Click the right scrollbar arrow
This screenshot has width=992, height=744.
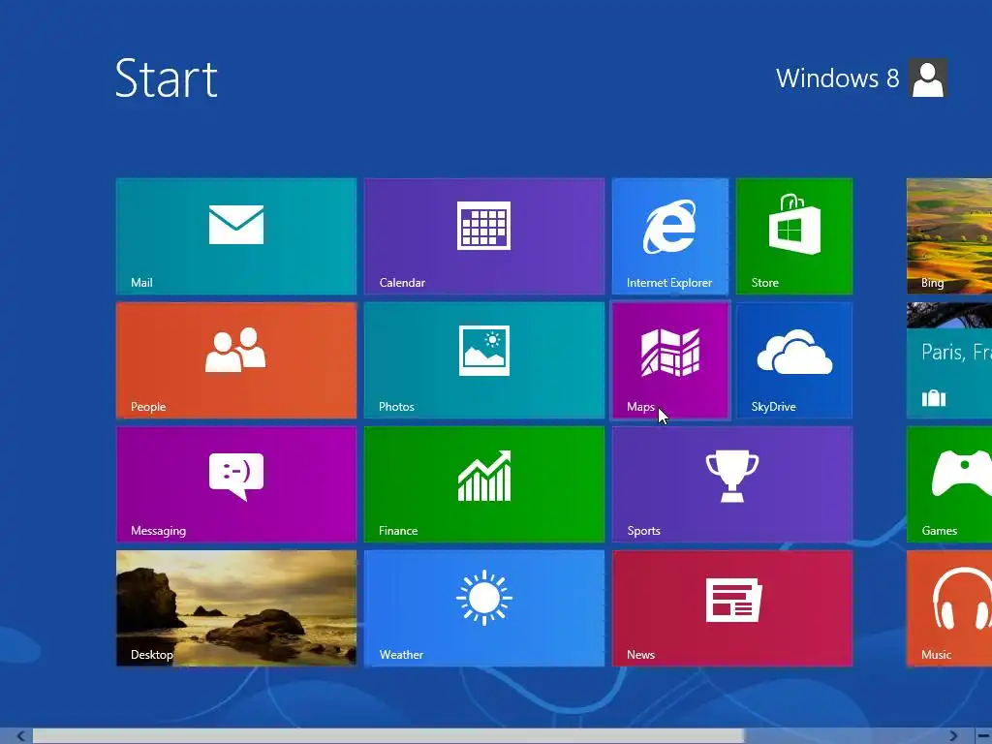point(953,736)
